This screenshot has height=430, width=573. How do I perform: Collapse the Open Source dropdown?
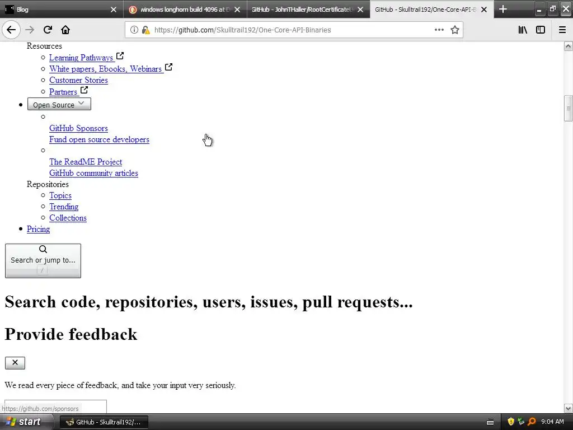pyautogui.click(x=59, y=104)
